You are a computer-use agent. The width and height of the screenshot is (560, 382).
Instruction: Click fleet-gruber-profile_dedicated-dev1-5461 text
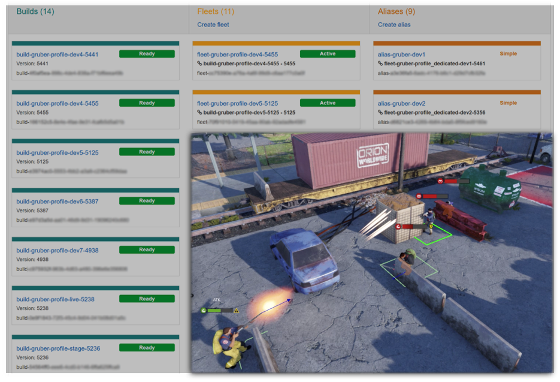coord(435,64)
